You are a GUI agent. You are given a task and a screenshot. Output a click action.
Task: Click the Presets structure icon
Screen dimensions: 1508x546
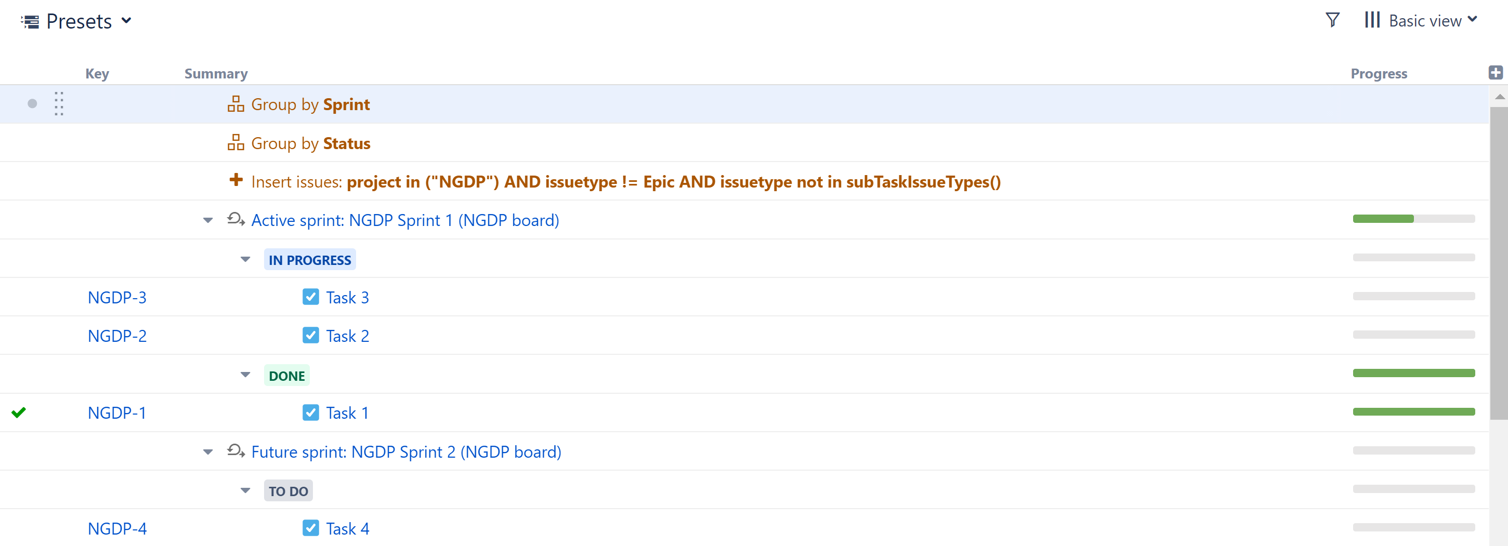30,22
